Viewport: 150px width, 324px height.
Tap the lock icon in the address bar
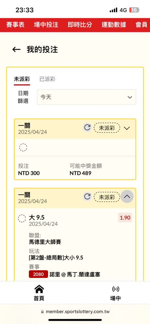click(x=43, y=312)
